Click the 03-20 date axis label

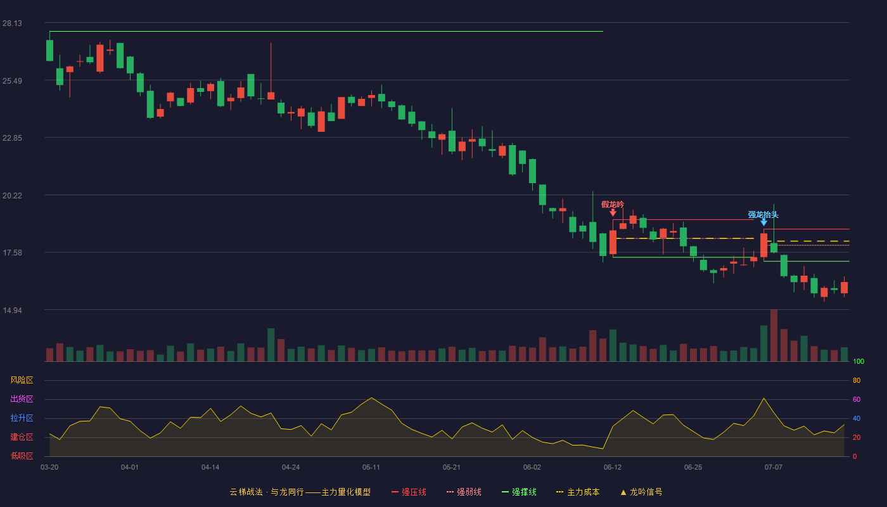pyautogui.click(x=49, y=467)
